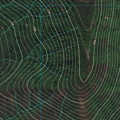
Task: Click the 230 contour elevation label
Action: 45,23
